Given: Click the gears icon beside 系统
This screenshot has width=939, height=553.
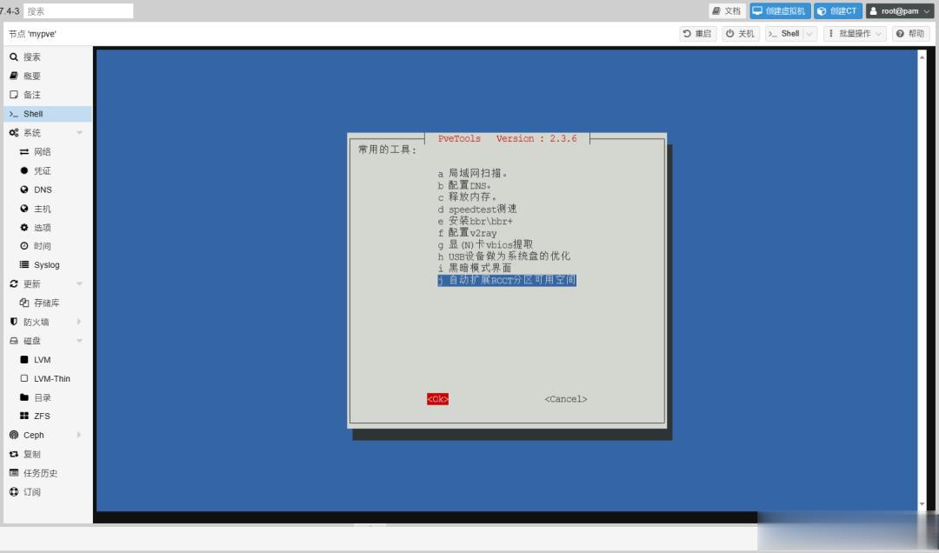Looking at the screenshot, I should 14,132.
